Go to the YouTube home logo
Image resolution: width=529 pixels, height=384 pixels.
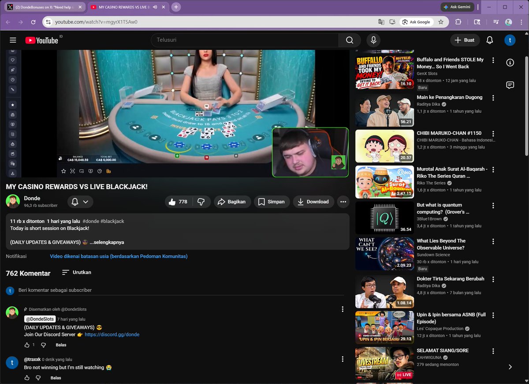point(41,40)
